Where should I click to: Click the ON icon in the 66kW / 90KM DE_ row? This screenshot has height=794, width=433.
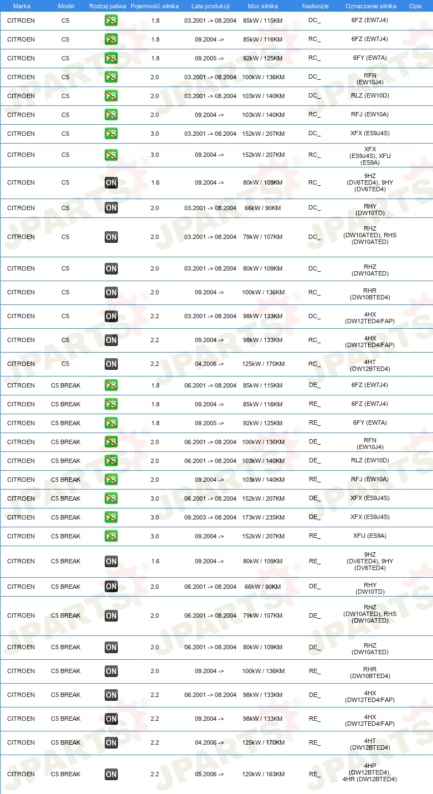(x=111, y=587)
